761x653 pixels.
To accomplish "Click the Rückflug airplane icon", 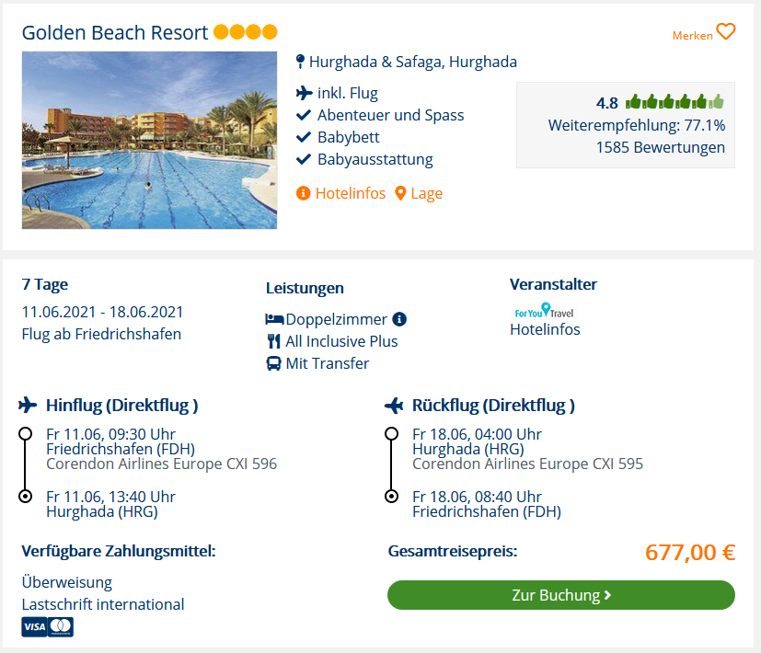I will (x=394, y=405).
